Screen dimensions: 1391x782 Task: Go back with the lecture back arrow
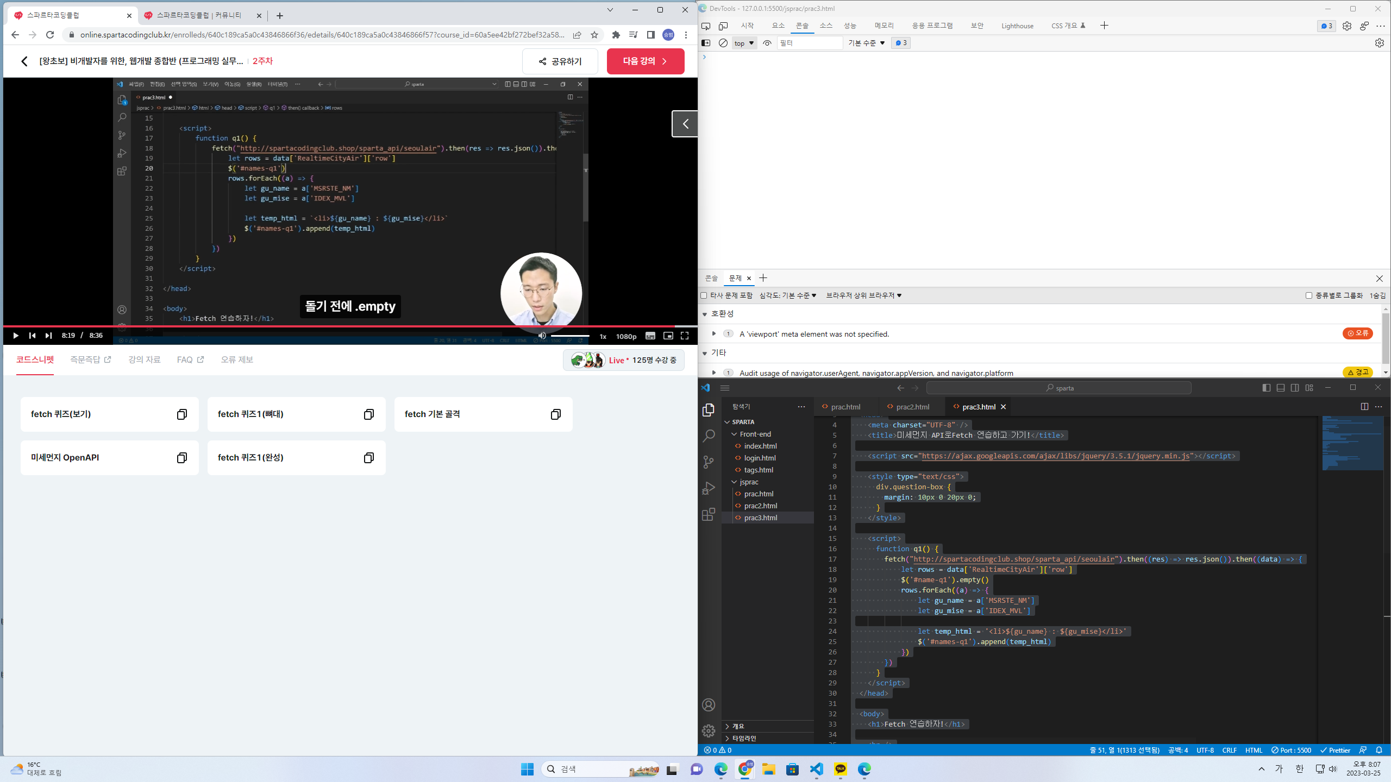coord(24,61)
